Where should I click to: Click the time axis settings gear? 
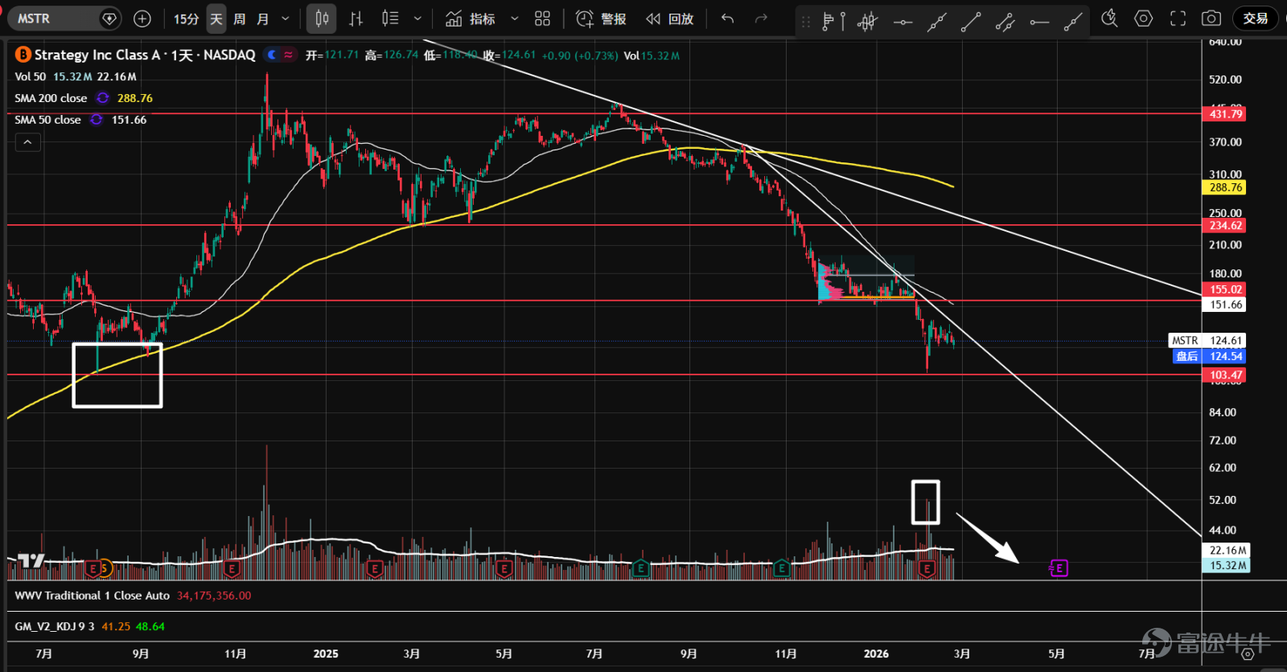(1247, 654)
